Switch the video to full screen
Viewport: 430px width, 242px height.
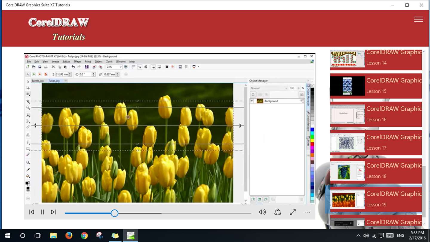(x=293, y=212)
